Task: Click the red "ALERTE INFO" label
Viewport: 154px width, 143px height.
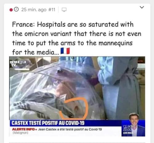Action: point(23,129)
